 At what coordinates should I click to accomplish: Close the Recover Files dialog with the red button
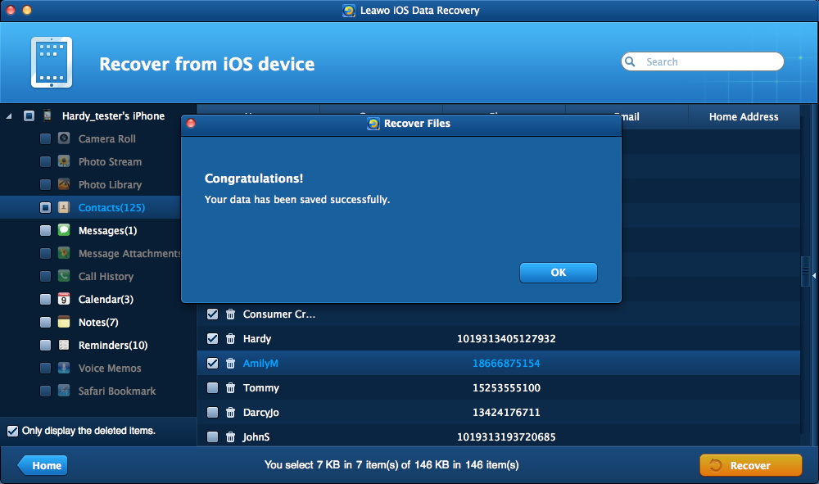click(x=191, y=123)
